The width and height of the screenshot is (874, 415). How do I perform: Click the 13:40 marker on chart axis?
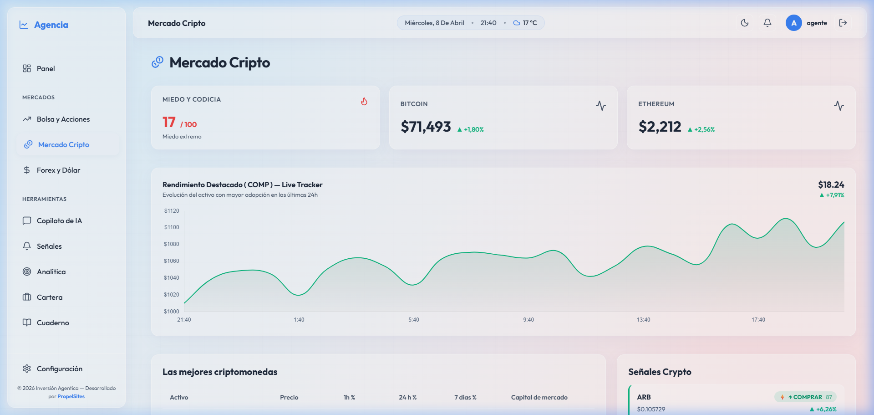pos(643,320)
